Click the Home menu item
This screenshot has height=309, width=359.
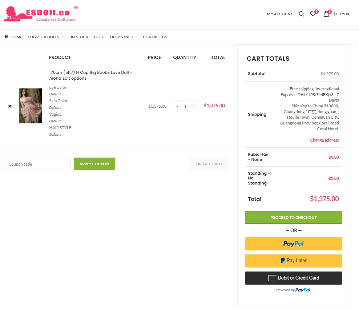(x=13, y=37)
